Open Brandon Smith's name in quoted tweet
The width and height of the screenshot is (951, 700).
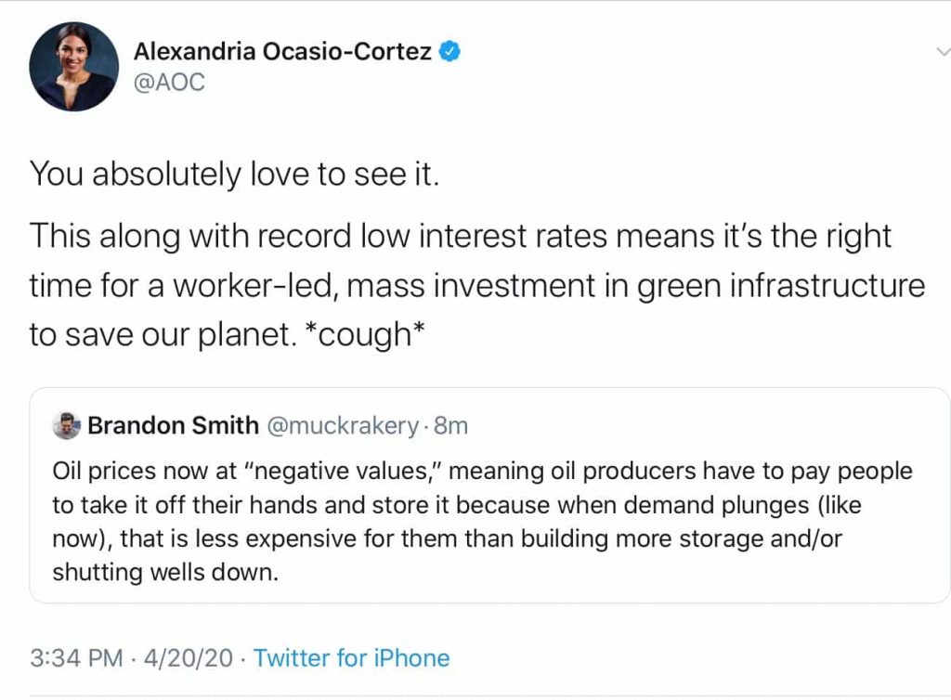point(174,425)
